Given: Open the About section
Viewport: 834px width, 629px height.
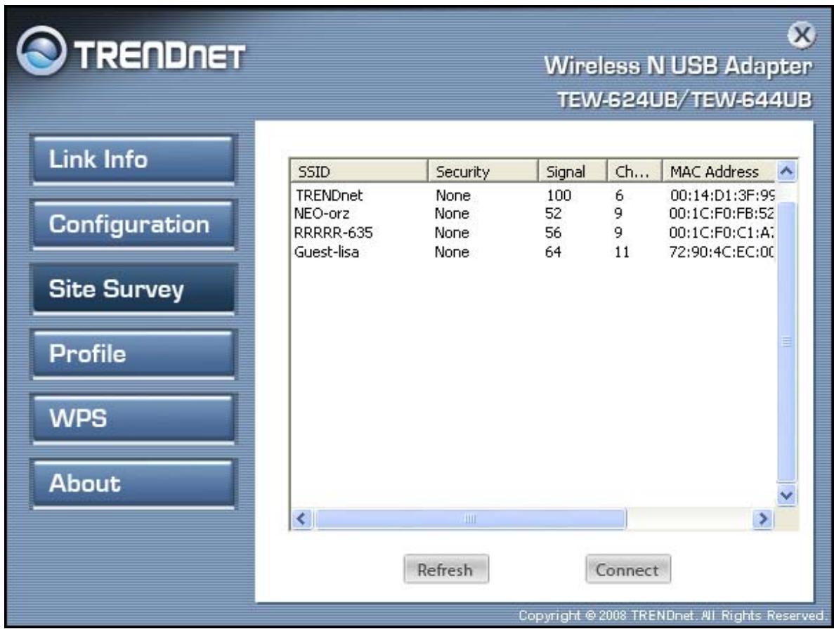Looking at the screenshot, I should point(133,484).
